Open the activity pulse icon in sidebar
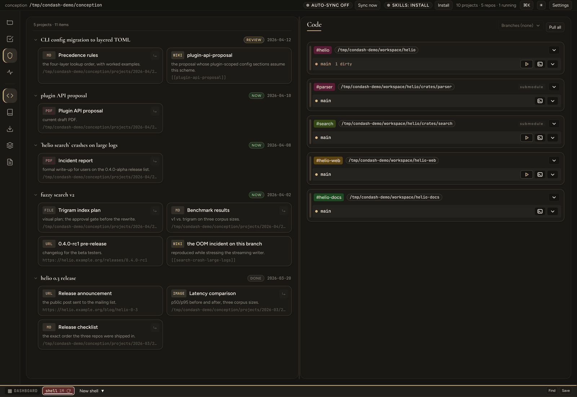The image size is (577, 397). (x=10, y=72)
